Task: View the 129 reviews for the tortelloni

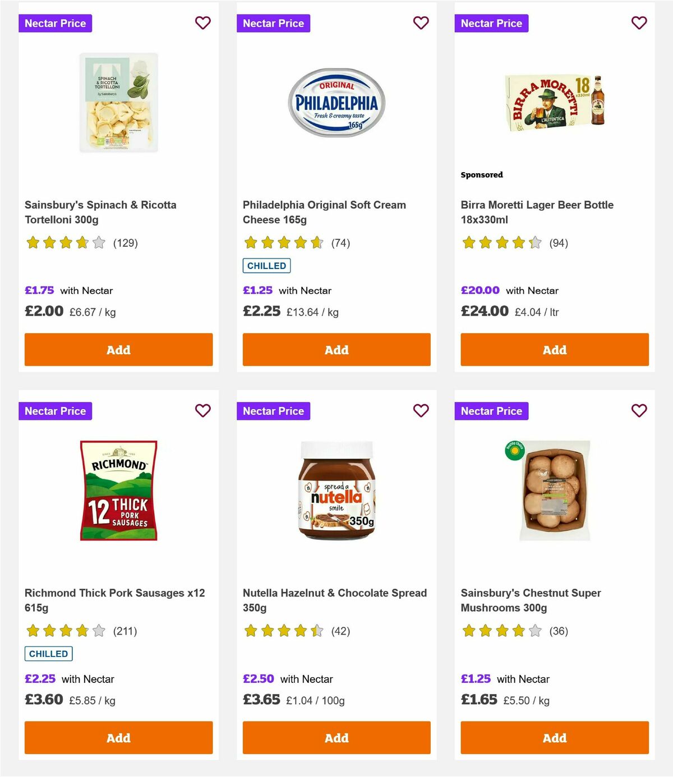Action: pyautogui.click(x=126, y=243)
